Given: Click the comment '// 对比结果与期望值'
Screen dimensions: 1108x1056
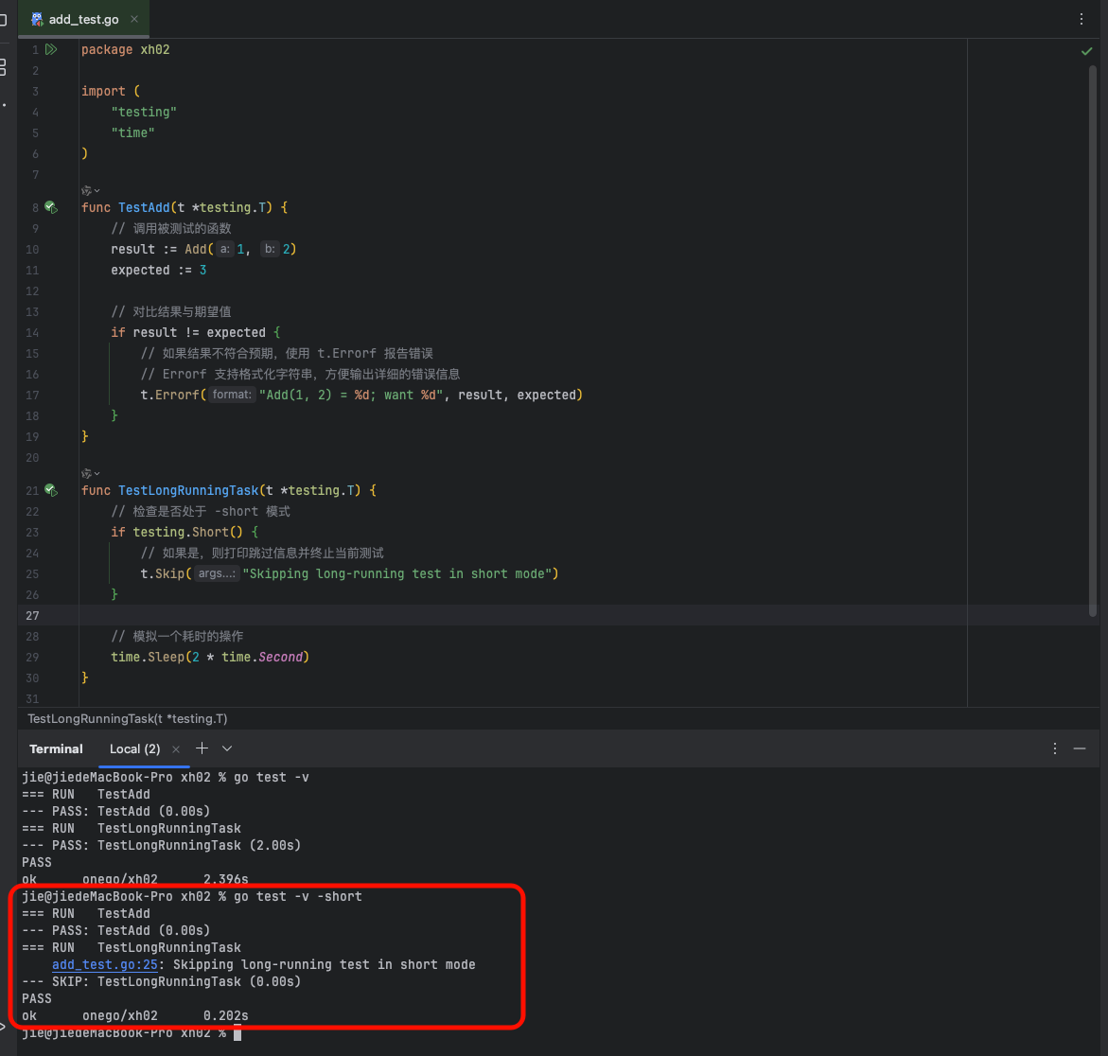Looking at the screenshot, I should (x=170, y=311).
